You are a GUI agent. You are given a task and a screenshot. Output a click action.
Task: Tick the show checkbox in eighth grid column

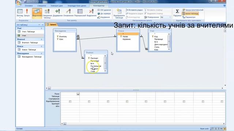point(203,102)
